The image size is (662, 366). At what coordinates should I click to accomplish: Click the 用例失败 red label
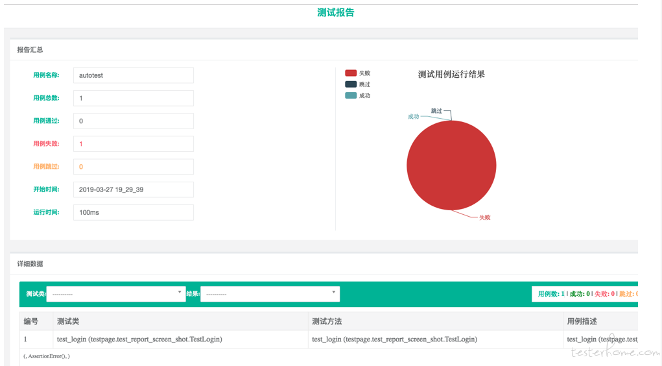pos(47,143)
